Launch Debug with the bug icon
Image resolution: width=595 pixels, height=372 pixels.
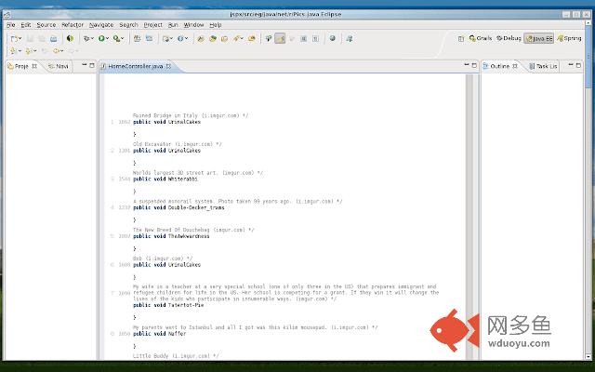pos(86,38)
